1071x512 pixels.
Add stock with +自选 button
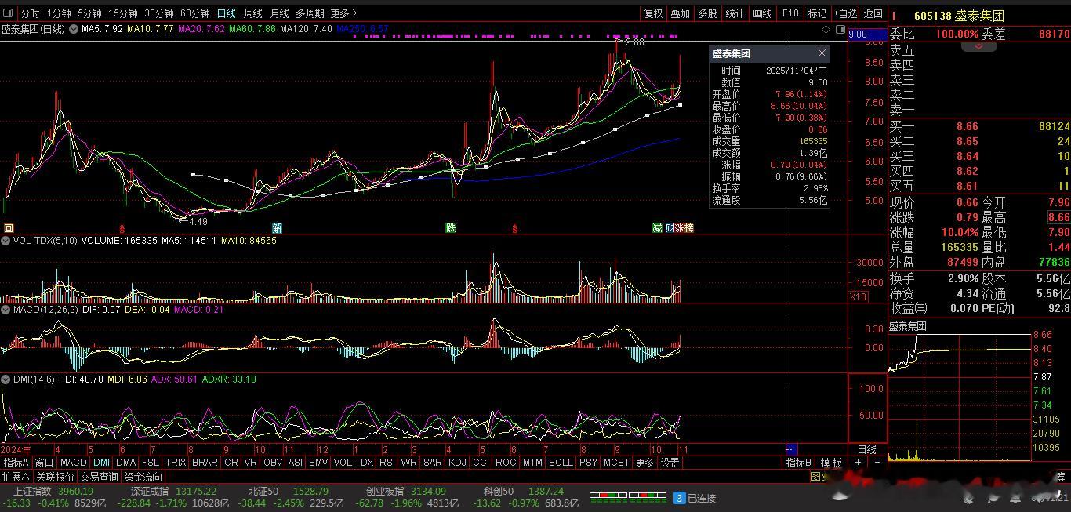tap(846, 13)
